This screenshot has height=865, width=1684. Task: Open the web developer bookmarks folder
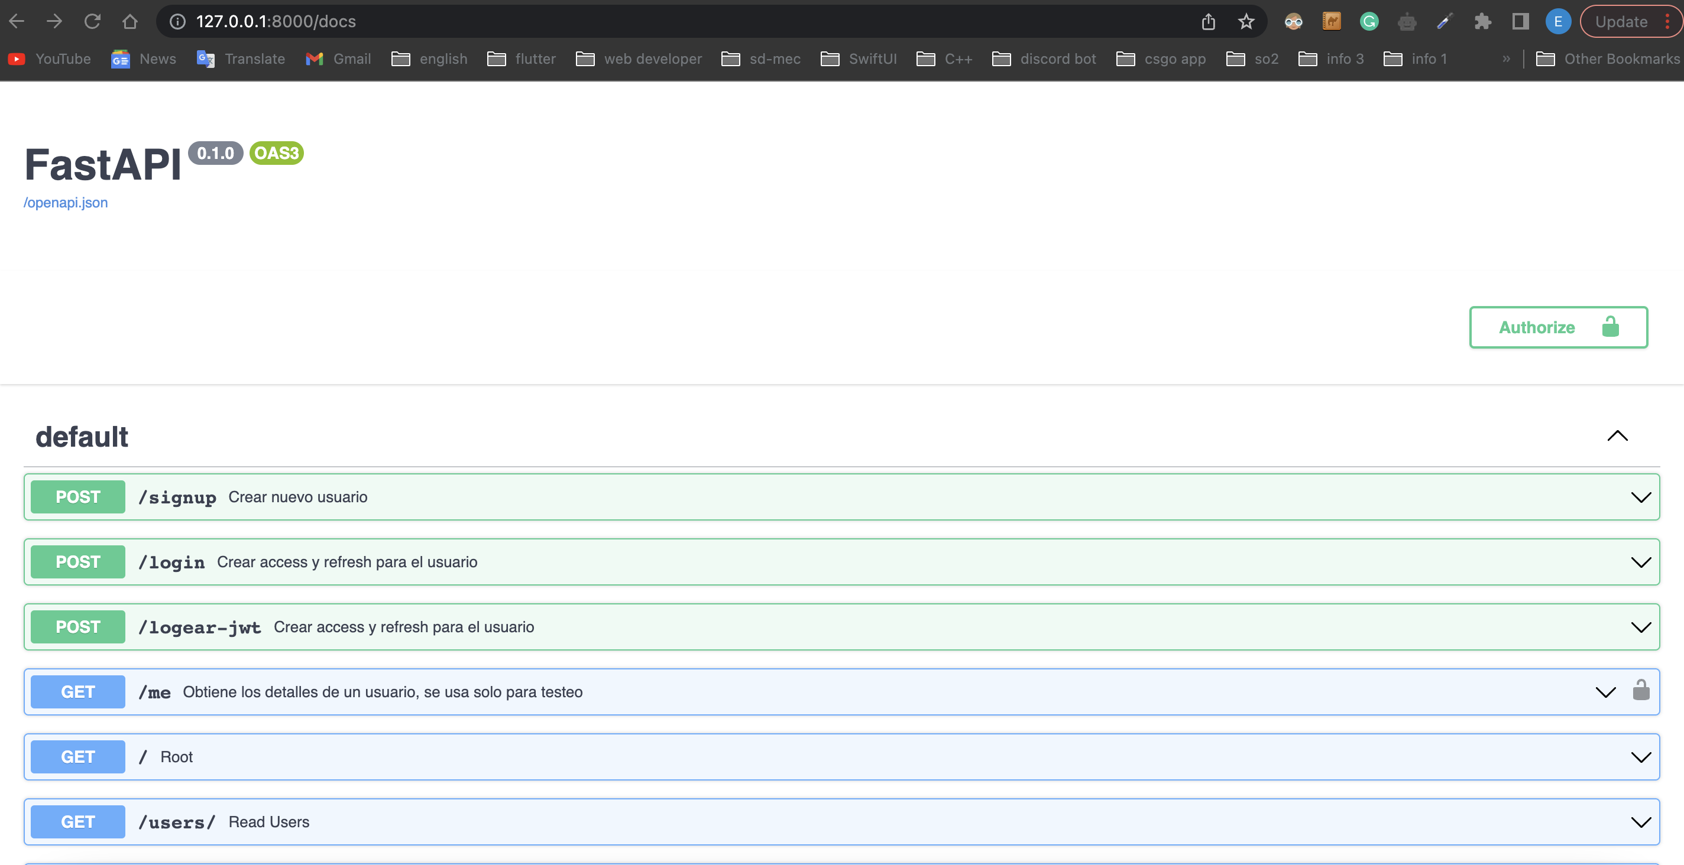(639, 59)
